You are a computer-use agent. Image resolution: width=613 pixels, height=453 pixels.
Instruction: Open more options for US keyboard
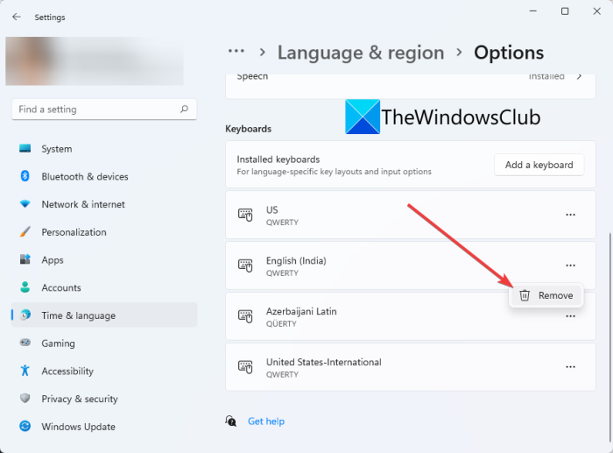[x=570, y=215]
